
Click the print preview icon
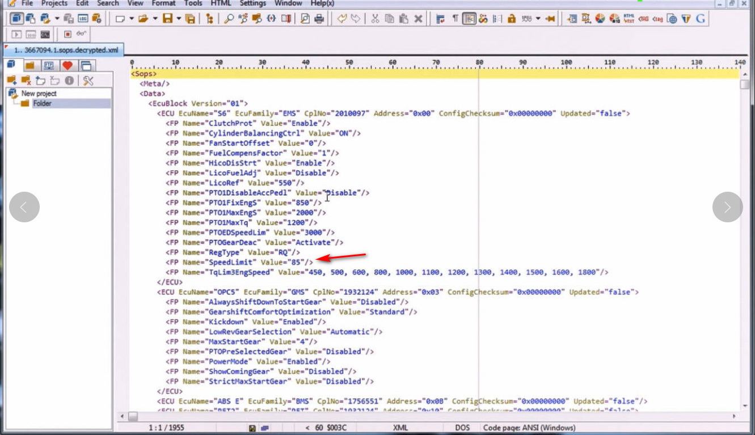pos(305,19)
